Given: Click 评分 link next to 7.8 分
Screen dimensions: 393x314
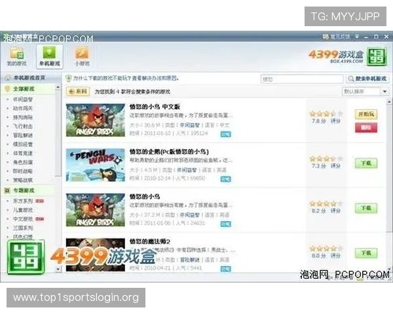Looking at the screenshot, I should [335, 121].
